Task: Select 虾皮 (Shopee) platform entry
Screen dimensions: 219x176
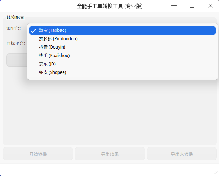Action: (122, 72)
